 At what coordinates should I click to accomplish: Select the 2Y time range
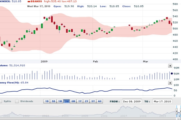coord(87,101)
